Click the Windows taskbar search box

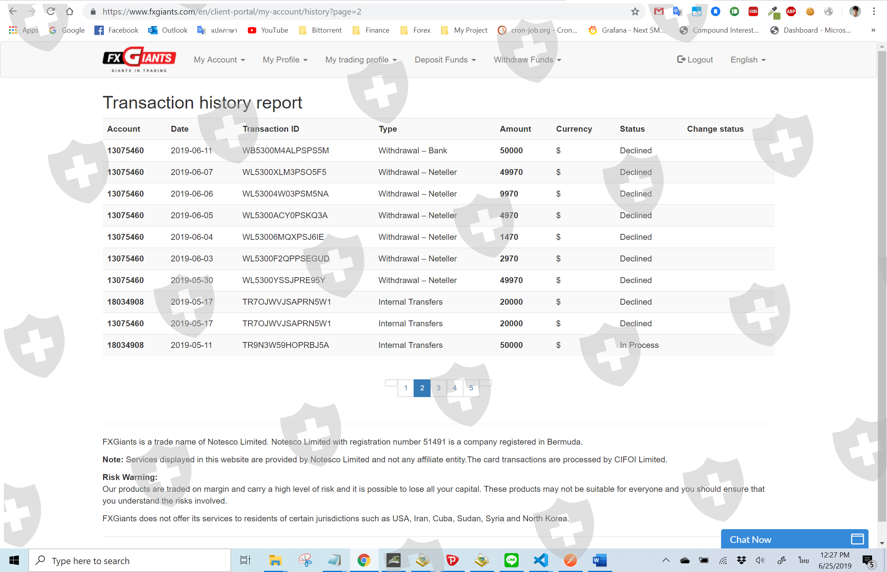[x=130, y=561]
